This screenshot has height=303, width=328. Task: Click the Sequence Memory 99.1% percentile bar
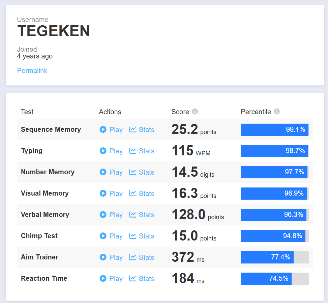(x=274, y=130)
